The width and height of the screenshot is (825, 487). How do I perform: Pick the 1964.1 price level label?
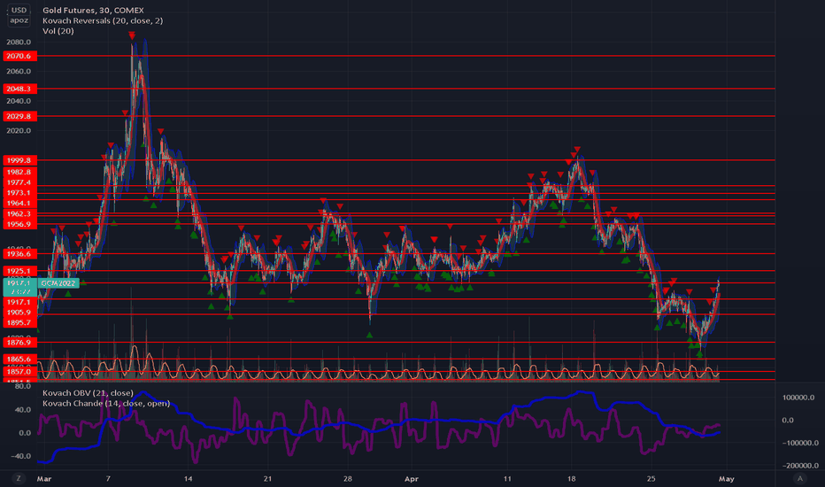pyautogui.click(x=19, y=204)
